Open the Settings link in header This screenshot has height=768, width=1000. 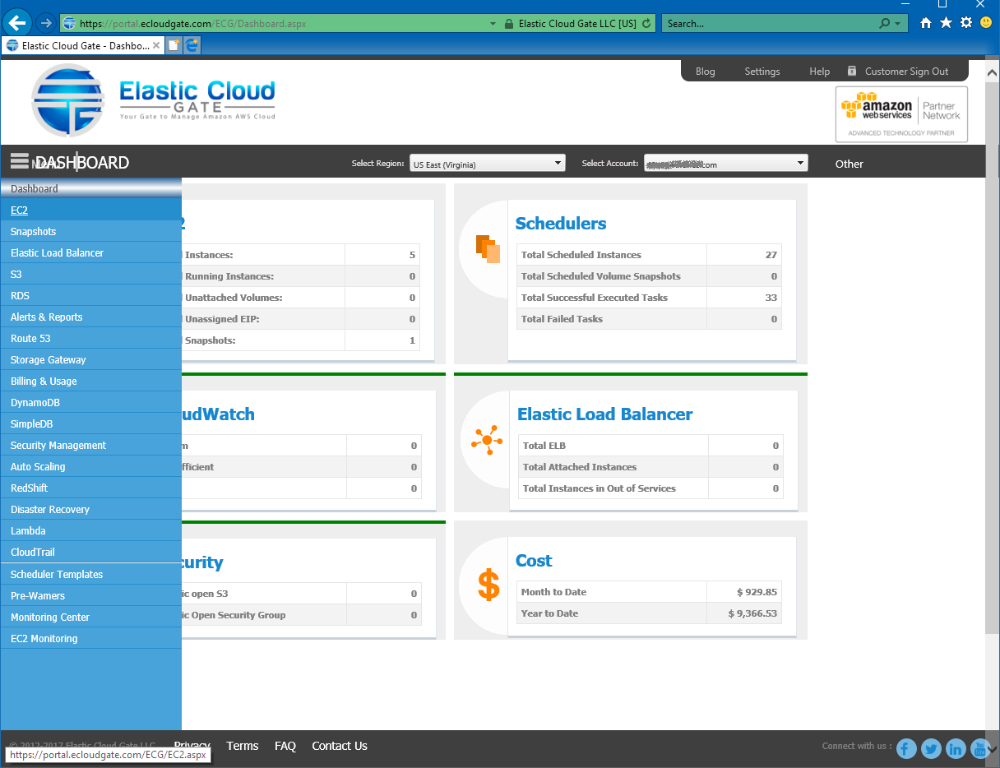pos(762,72)
